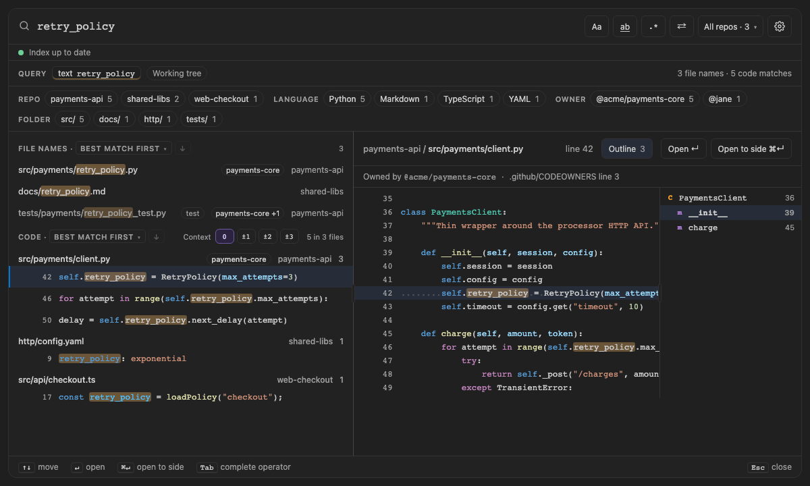Filter by owner @acme/payments-core

click(x=645, y=99)
